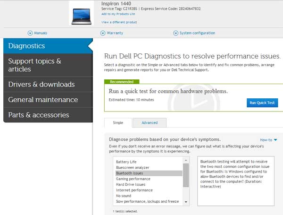Open General maintenance section

click(48, 100)
